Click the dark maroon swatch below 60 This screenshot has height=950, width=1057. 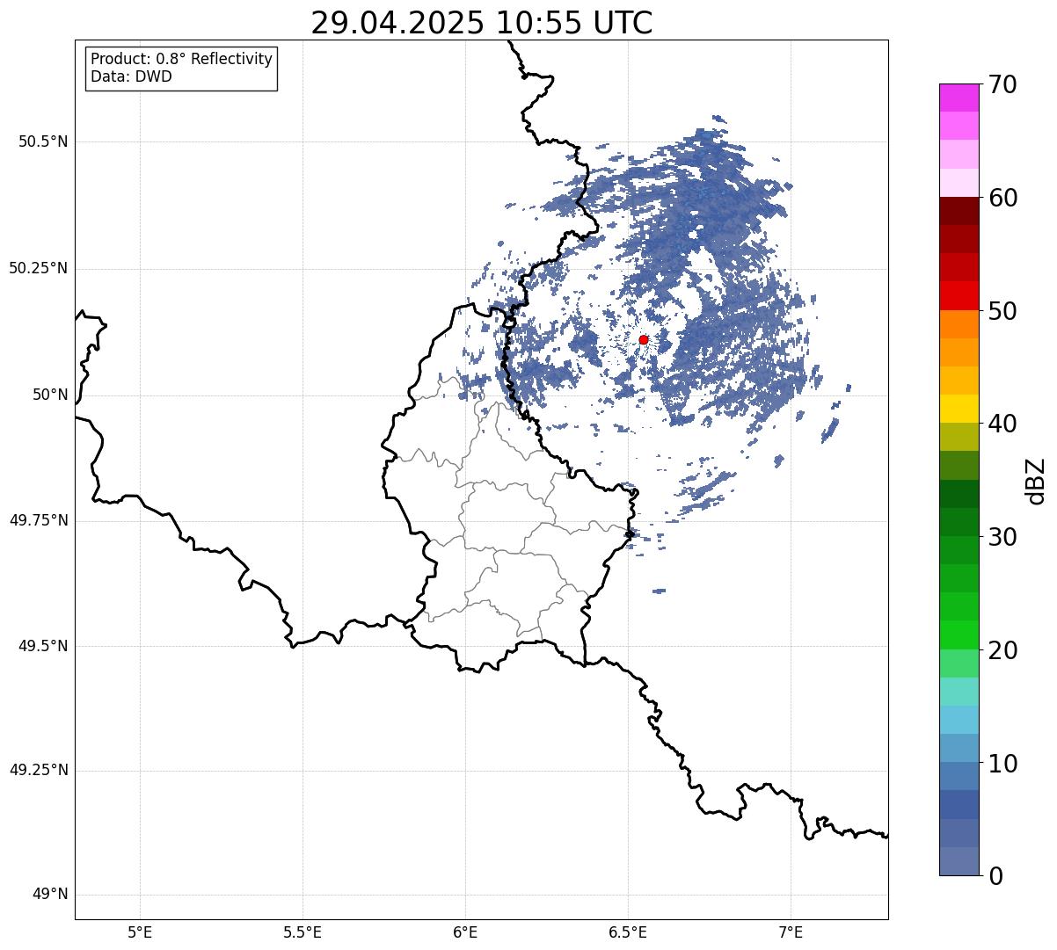(x=959, y=211)
